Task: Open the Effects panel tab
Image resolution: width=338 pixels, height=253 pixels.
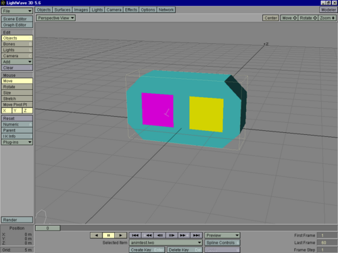Action: (x=131, y=10)
